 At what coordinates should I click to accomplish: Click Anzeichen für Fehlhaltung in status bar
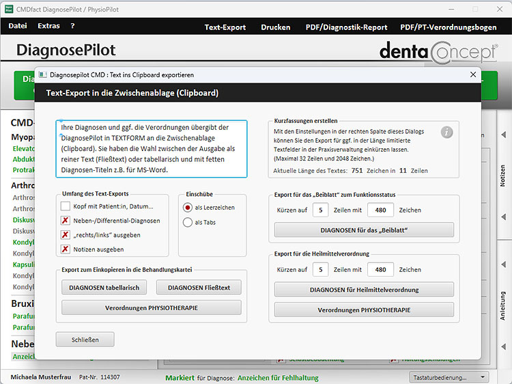point(278,378)
